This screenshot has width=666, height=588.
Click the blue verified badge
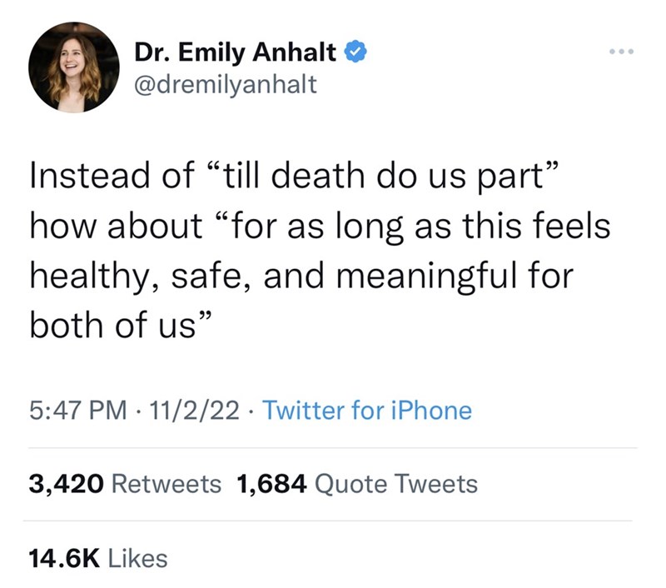[353, 54]
